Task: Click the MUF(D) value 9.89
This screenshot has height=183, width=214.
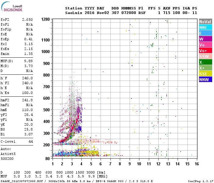Action: click(28, 61)
